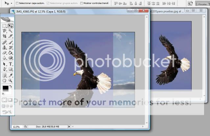Select the Brush tool
The image size is (210, 136).
click(x=11, y=42)
